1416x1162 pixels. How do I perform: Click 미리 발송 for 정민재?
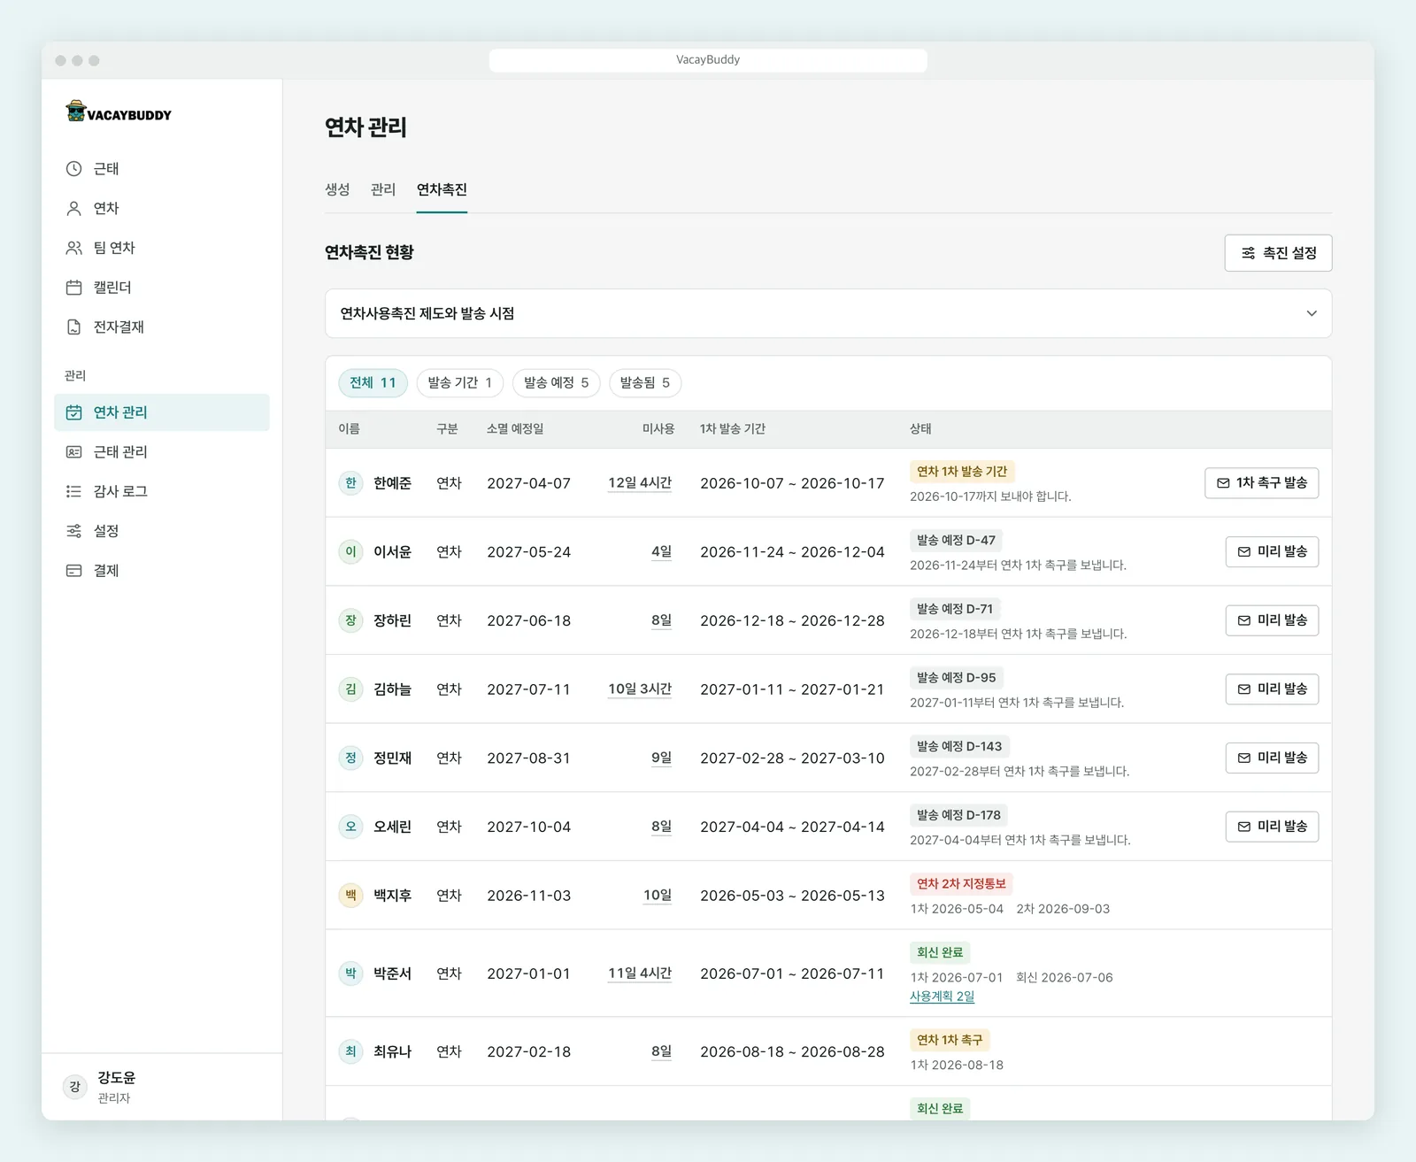(1272, 758)
